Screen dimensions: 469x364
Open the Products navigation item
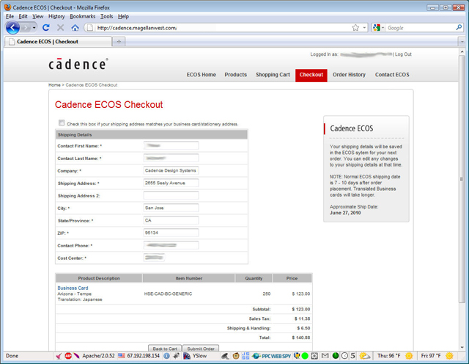coord(236,75)
